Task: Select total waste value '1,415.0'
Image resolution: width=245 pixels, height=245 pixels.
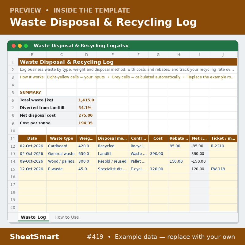Action: pyautogui.click(x=86, y=100)
